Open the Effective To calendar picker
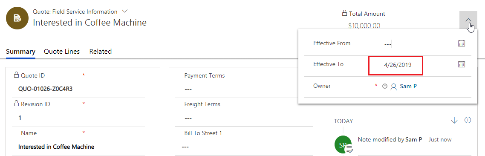Screen dimensions: 485x156 461,64
